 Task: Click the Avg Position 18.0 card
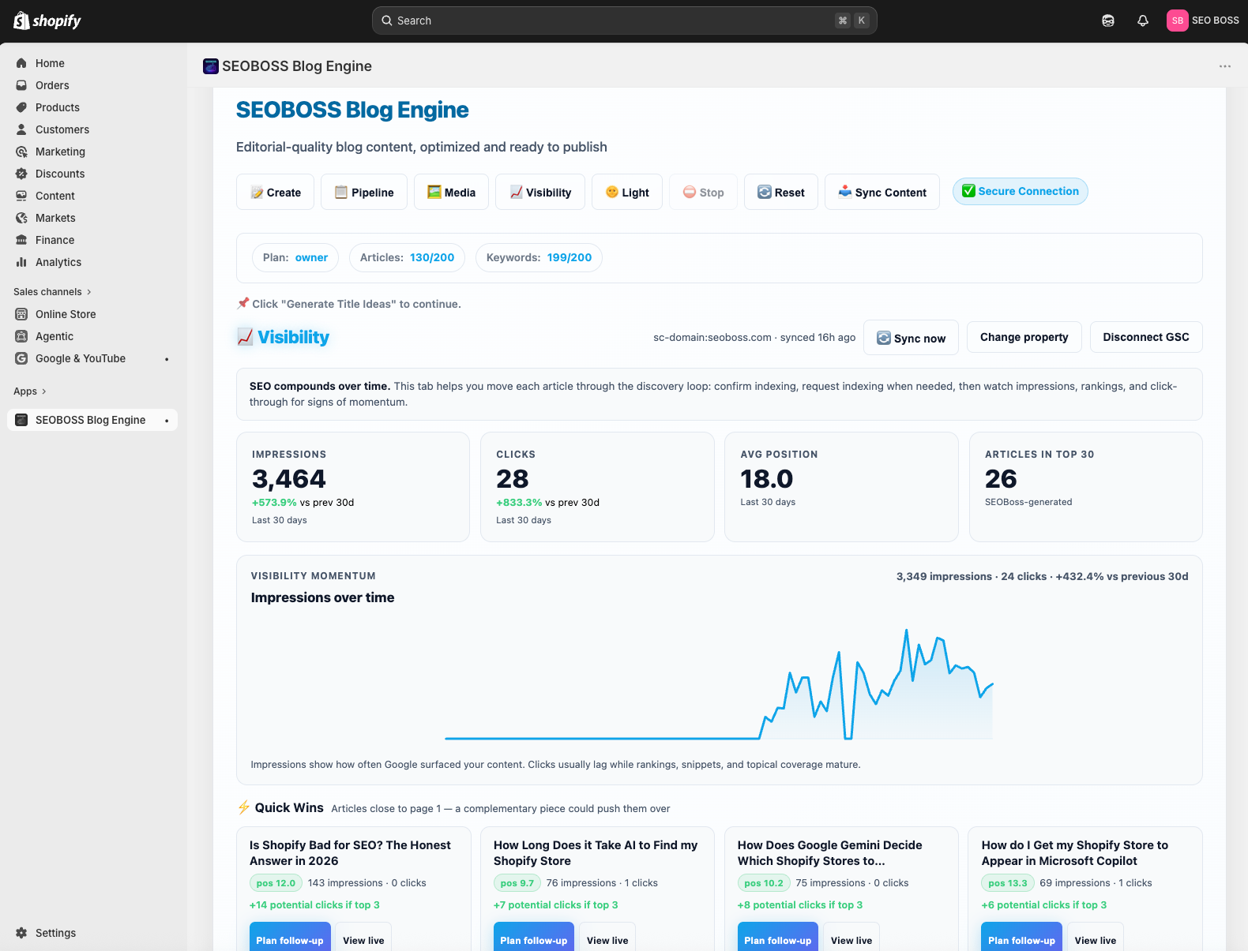(x=841, y=487)
